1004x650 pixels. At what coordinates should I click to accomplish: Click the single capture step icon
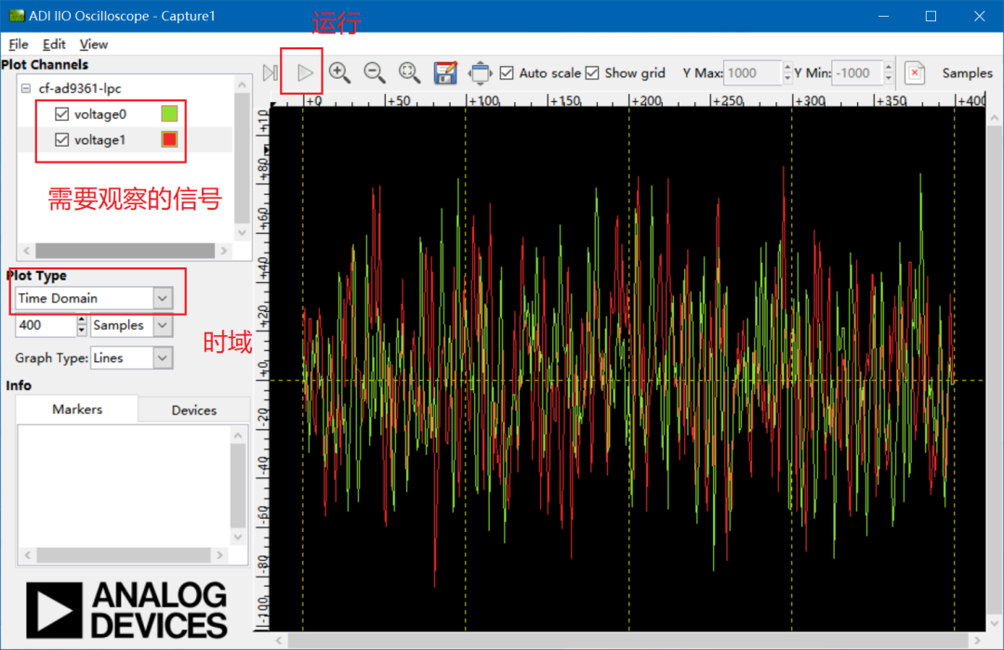(x=270, y=72)
